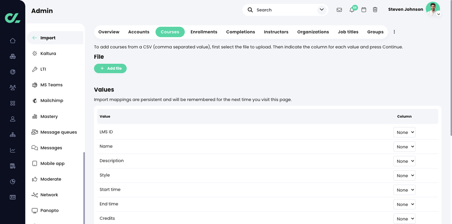
Task: Switch to the Organizations tab
Action: pos(313,32)
